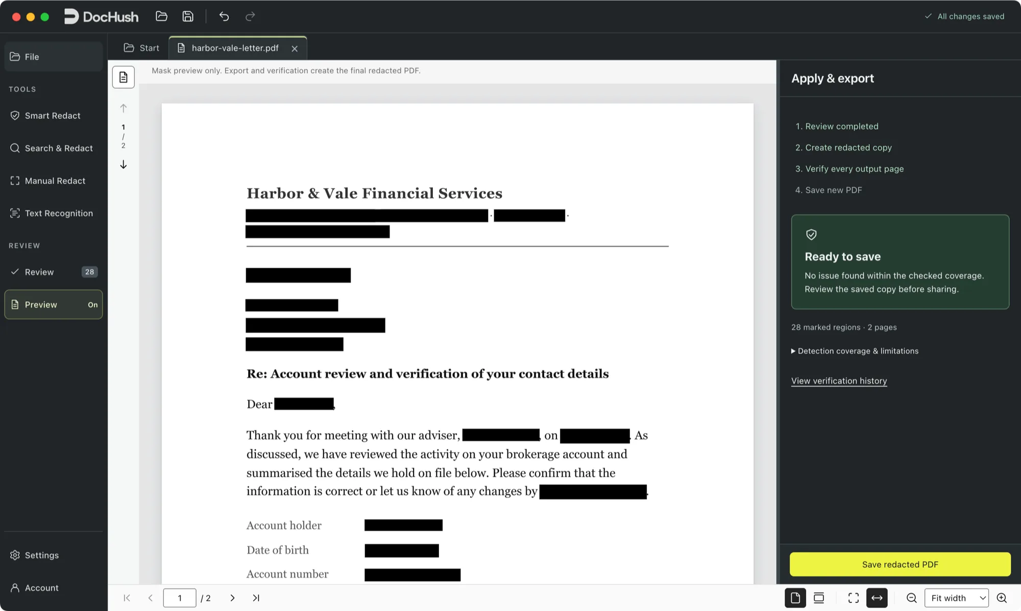The width and height of the screenshot is (1021, 611).
Task: Undo the last action
Action: [224, 16]
